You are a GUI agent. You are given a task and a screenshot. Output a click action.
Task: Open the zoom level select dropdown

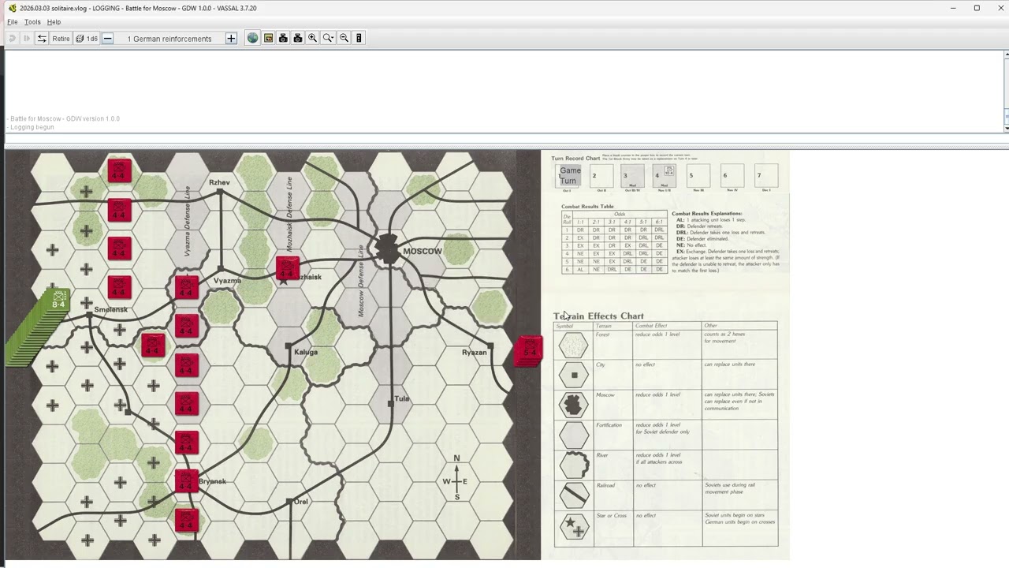coord(329,38)
